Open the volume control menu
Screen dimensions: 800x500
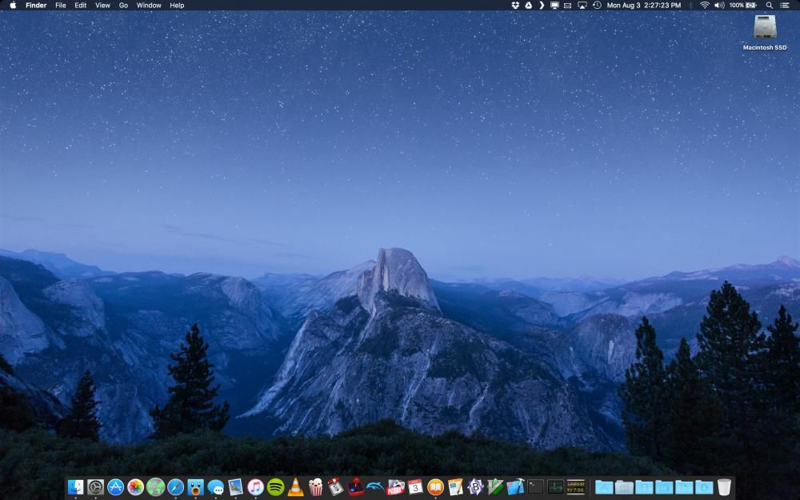(x=719, y=5)
